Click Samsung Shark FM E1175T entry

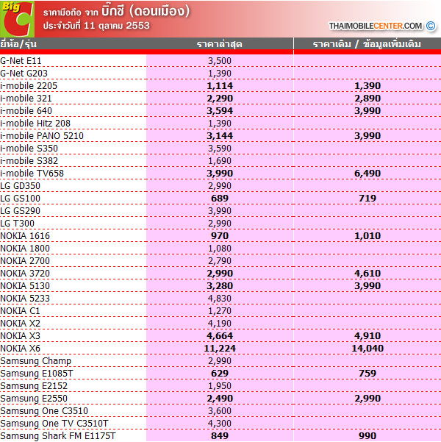(58, 436)
